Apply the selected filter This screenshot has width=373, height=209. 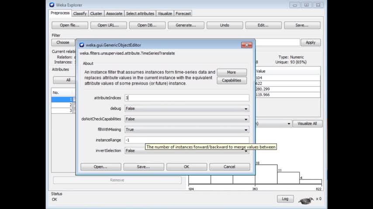(x=311, y=43)
